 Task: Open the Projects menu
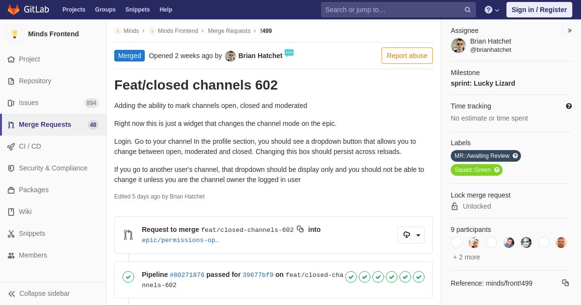pos(74,10)
